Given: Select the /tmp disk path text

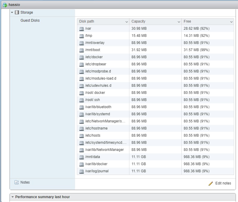Looking at the screenshot, I should (88, 36).
